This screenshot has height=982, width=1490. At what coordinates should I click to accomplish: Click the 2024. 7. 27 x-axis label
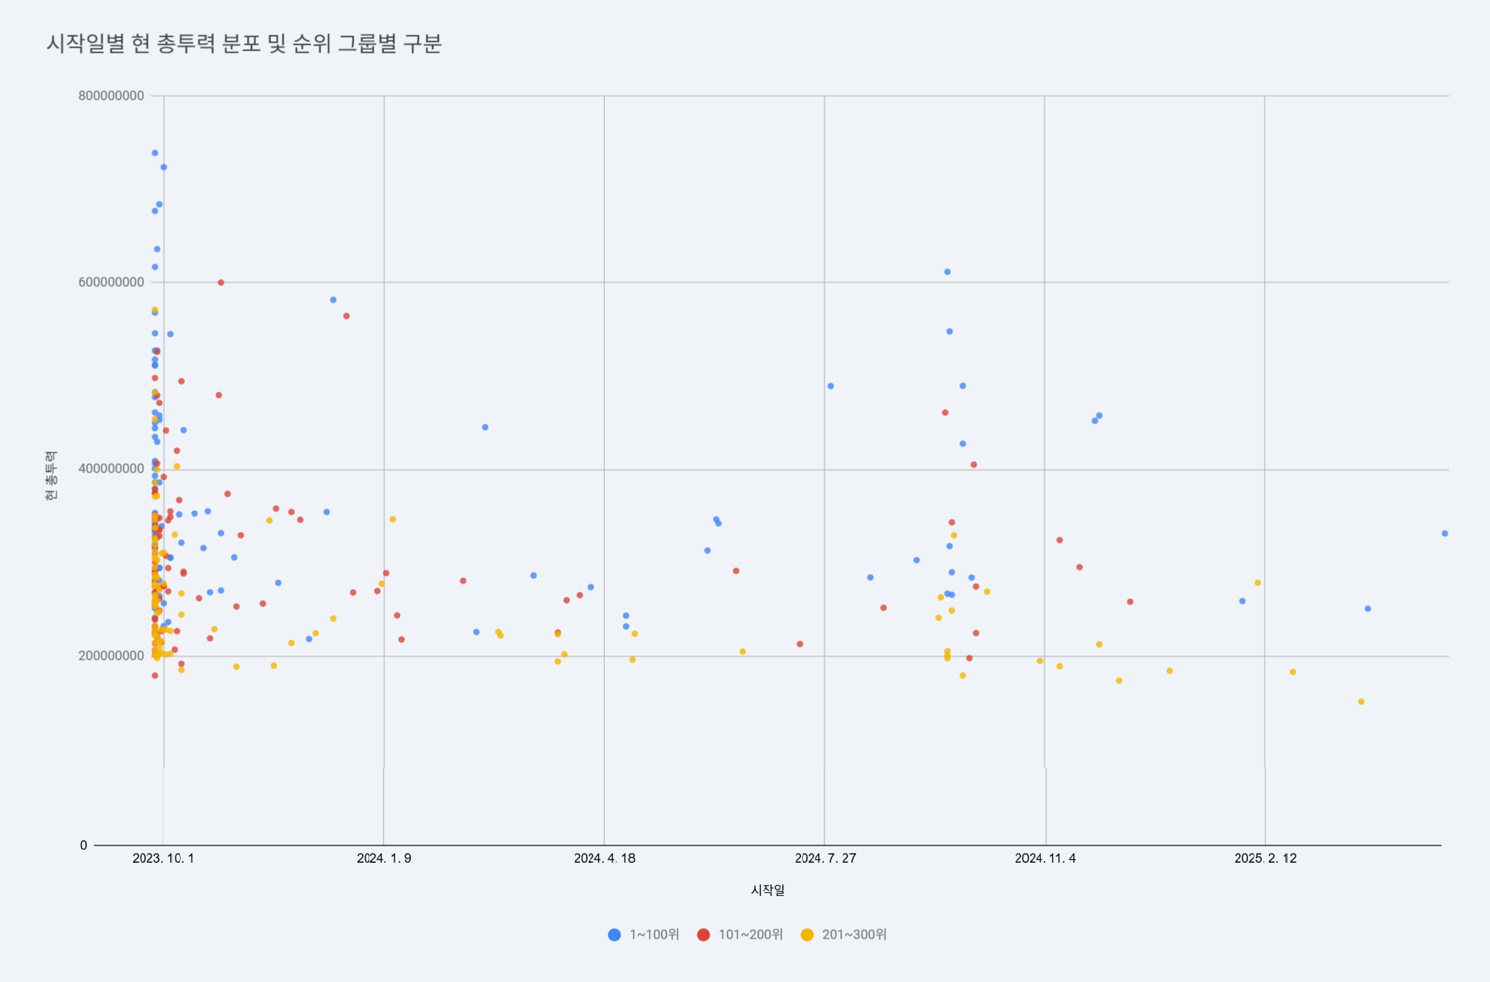point(825,858)
